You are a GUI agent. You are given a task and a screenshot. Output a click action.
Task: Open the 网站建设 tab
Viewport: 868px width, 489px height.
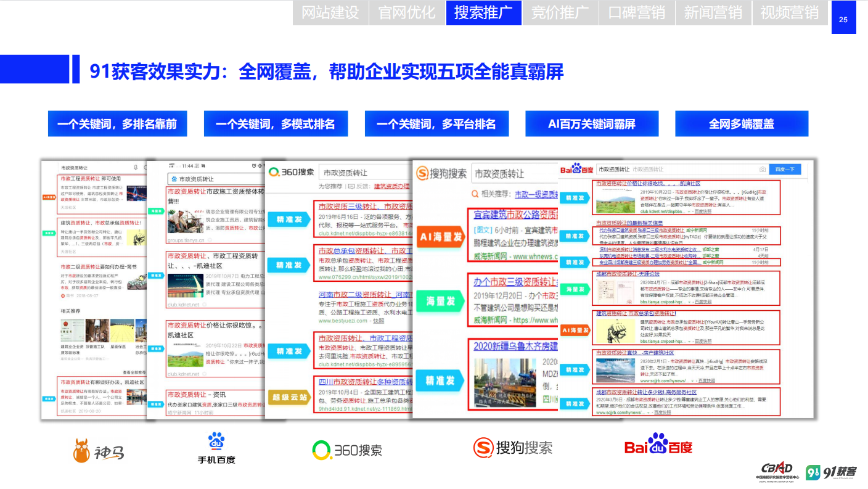coord(330,12)
